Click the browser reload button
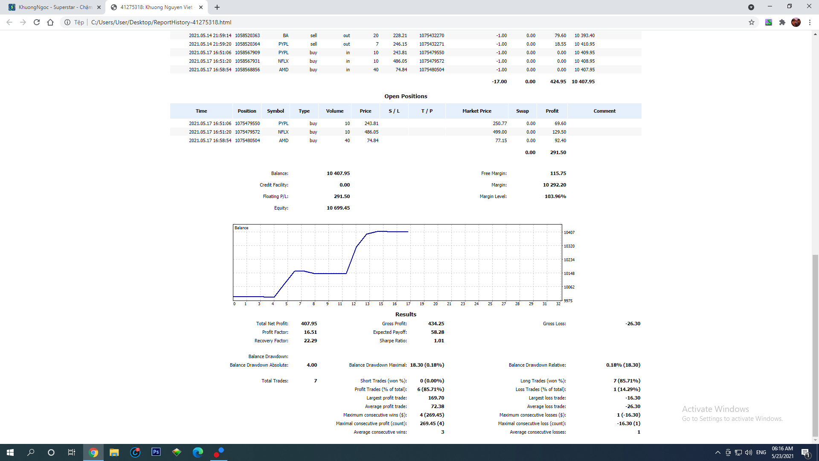This screenshot has width=819, height=461. pyautogui.click(x=37, y=22)
